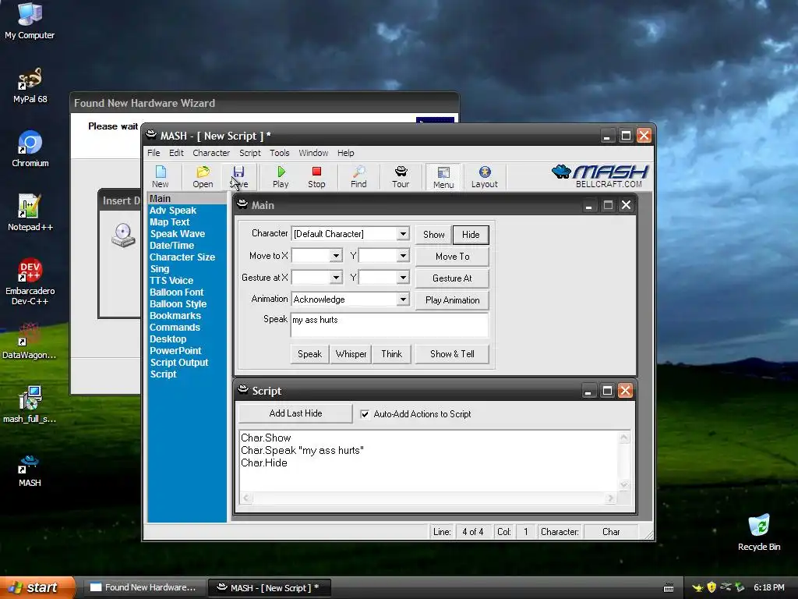
Task: Click the script vertical scrollbar up arrow
Action: [x=624, y=438]
